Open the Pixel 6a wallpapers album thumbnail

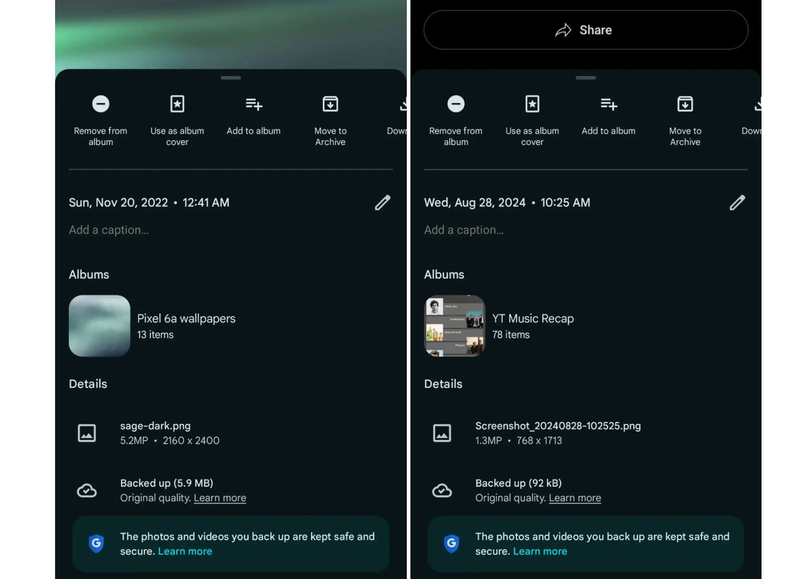click(x=100, y=326)
